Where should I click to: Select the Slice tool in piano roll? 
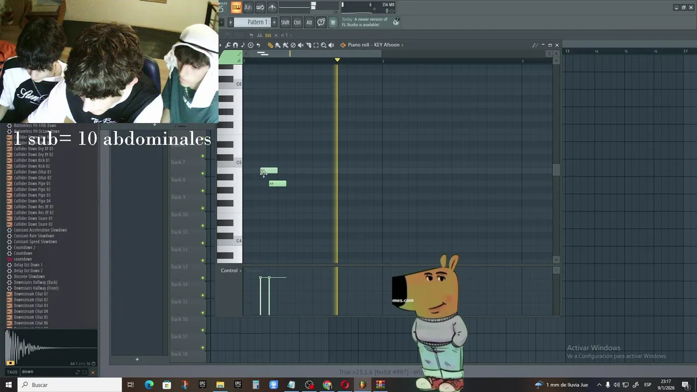tap(308, 45)
